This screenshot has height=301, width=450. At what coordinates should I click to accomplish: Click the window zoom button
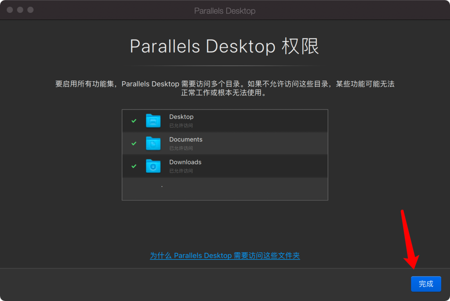click(x=30, y=10)
